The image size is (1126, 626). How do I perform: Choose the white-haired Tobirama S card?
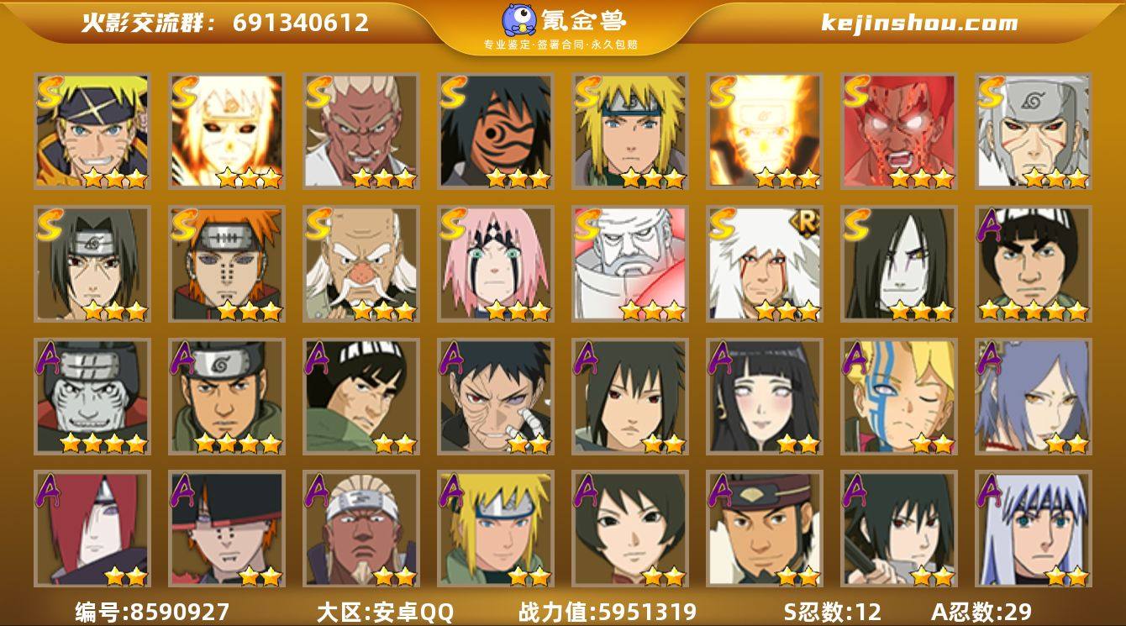1034,131
